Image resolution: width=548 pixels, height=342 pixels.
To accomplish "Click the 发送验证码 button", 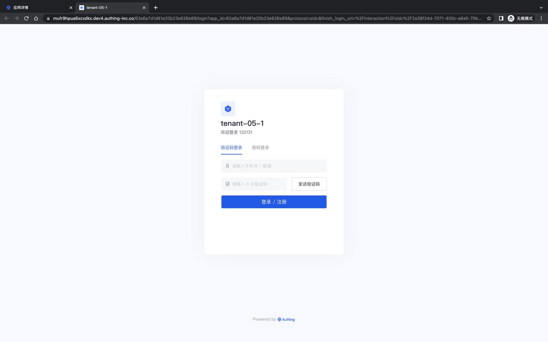I will coord(309,184).
